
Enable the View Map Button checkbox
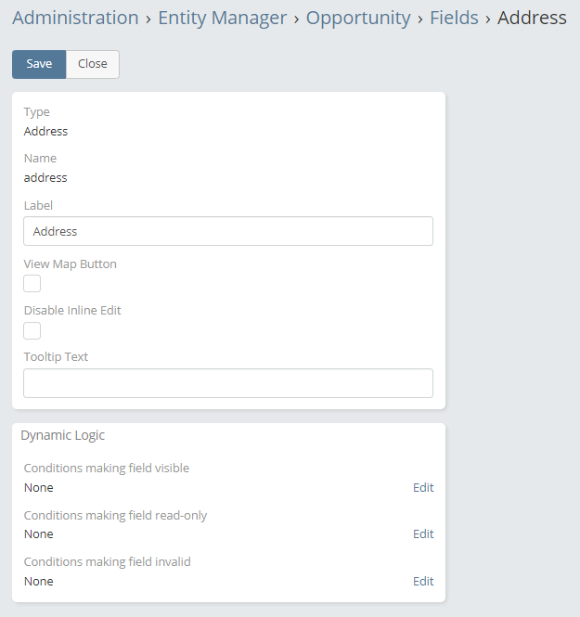point(32,284)
